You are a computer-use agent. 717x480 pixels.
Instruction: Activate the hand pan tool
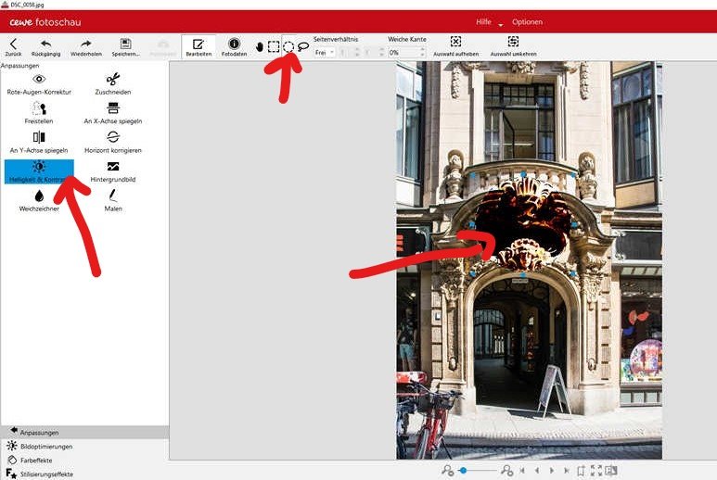[x=260, y=46]
